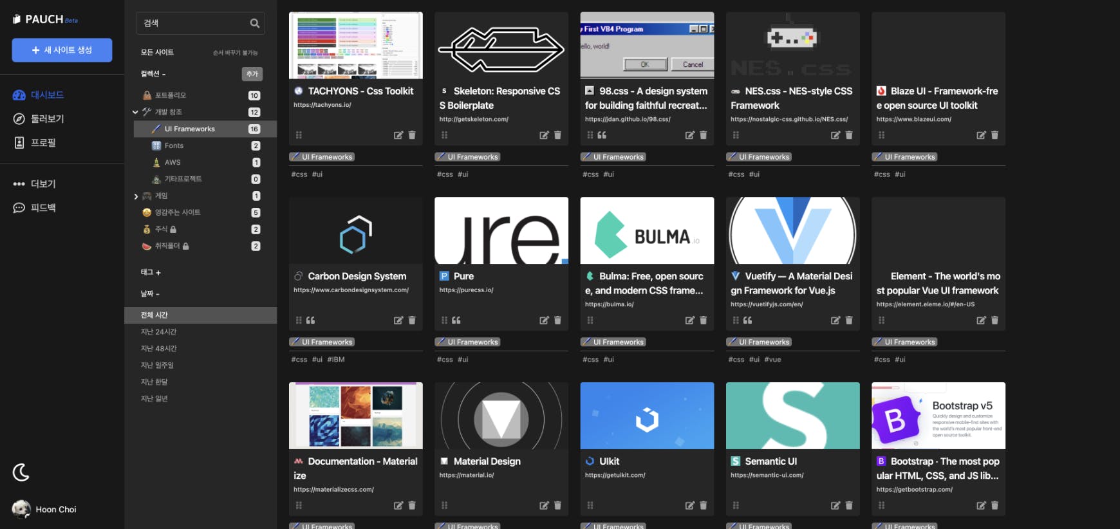1120x529 pixels.
Task: Open the bulma.io link
Action: tap(609, 304)
